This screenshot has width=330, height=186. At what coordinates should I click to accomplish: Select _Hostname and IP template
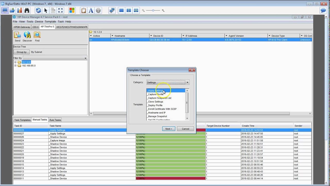tap(166, 113)
